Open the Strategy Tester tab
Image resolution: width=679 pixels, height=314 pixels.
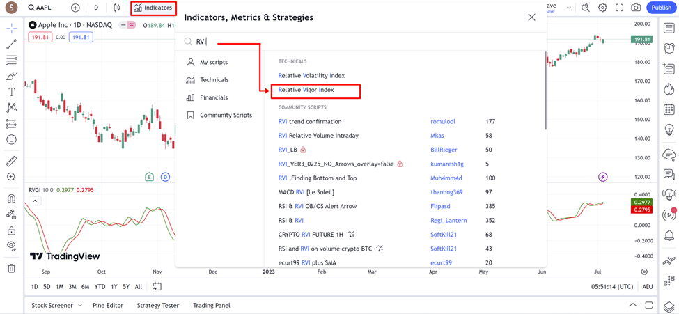pyautogui.click(x=158, y=306)
